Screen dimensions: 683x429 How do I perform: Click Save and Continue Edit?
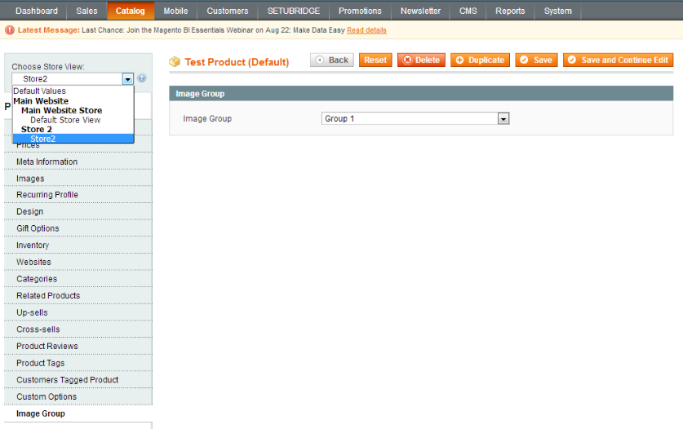tap(618, 60)
